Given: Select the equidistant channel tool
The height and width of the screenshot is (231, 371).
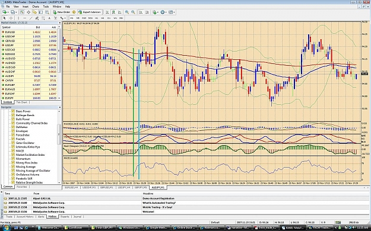Looking at the screenshot, I should tap(37, 18).
